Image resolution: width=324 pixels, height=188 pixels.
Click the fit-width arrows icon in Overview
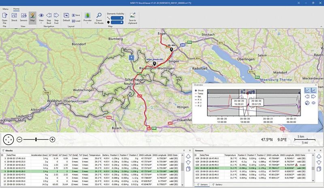pos(313,103)
